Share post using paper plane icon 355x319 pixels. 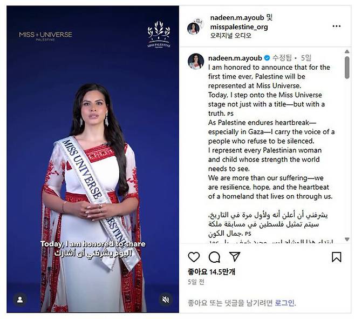(x=235, y=257)
